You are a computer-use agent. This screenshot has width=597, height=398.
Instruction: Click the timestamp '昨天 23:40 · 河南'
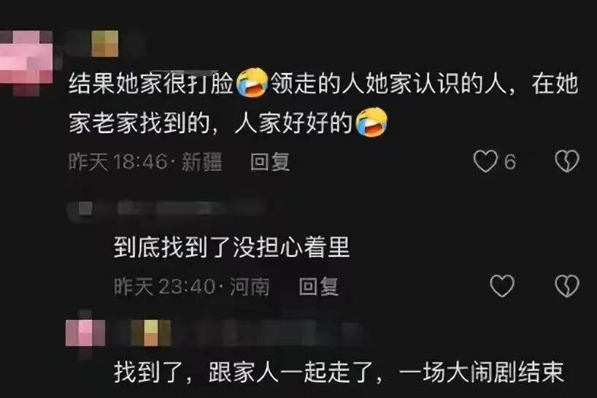(x=191, y=286)
